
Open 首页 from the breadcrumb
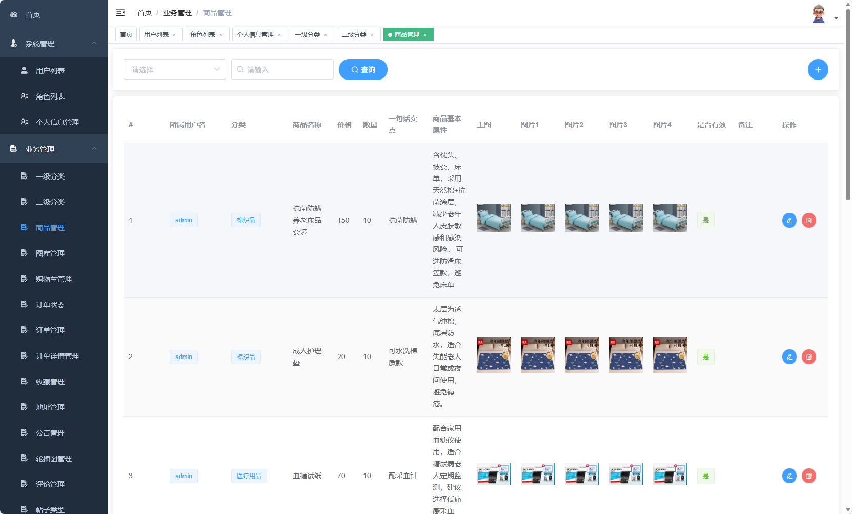[x=144, y=12]
